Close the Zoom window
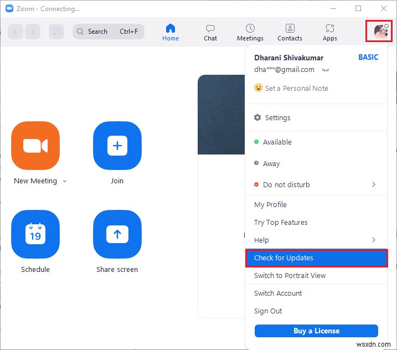The image size is (397, 350). pyautogui.click(x=383, y=9)
